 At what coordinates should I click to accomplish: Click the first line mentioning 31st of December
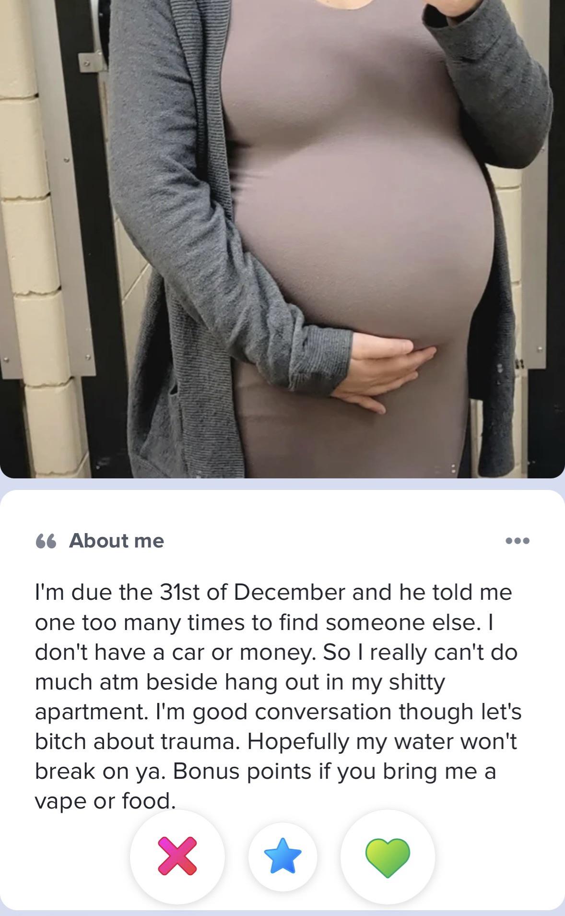point(273,592)
